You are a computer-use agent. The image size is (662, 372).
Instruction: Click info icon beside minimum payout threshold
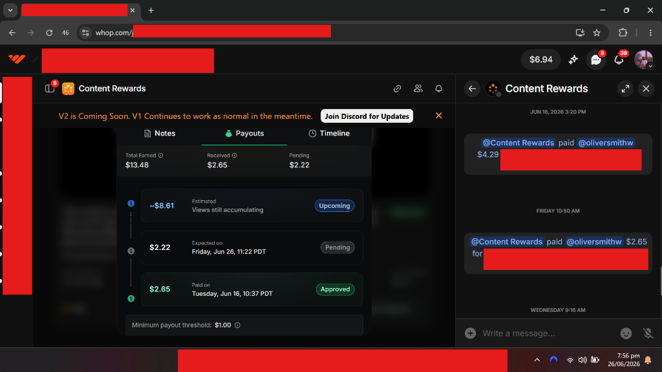[x=237, y=325]
